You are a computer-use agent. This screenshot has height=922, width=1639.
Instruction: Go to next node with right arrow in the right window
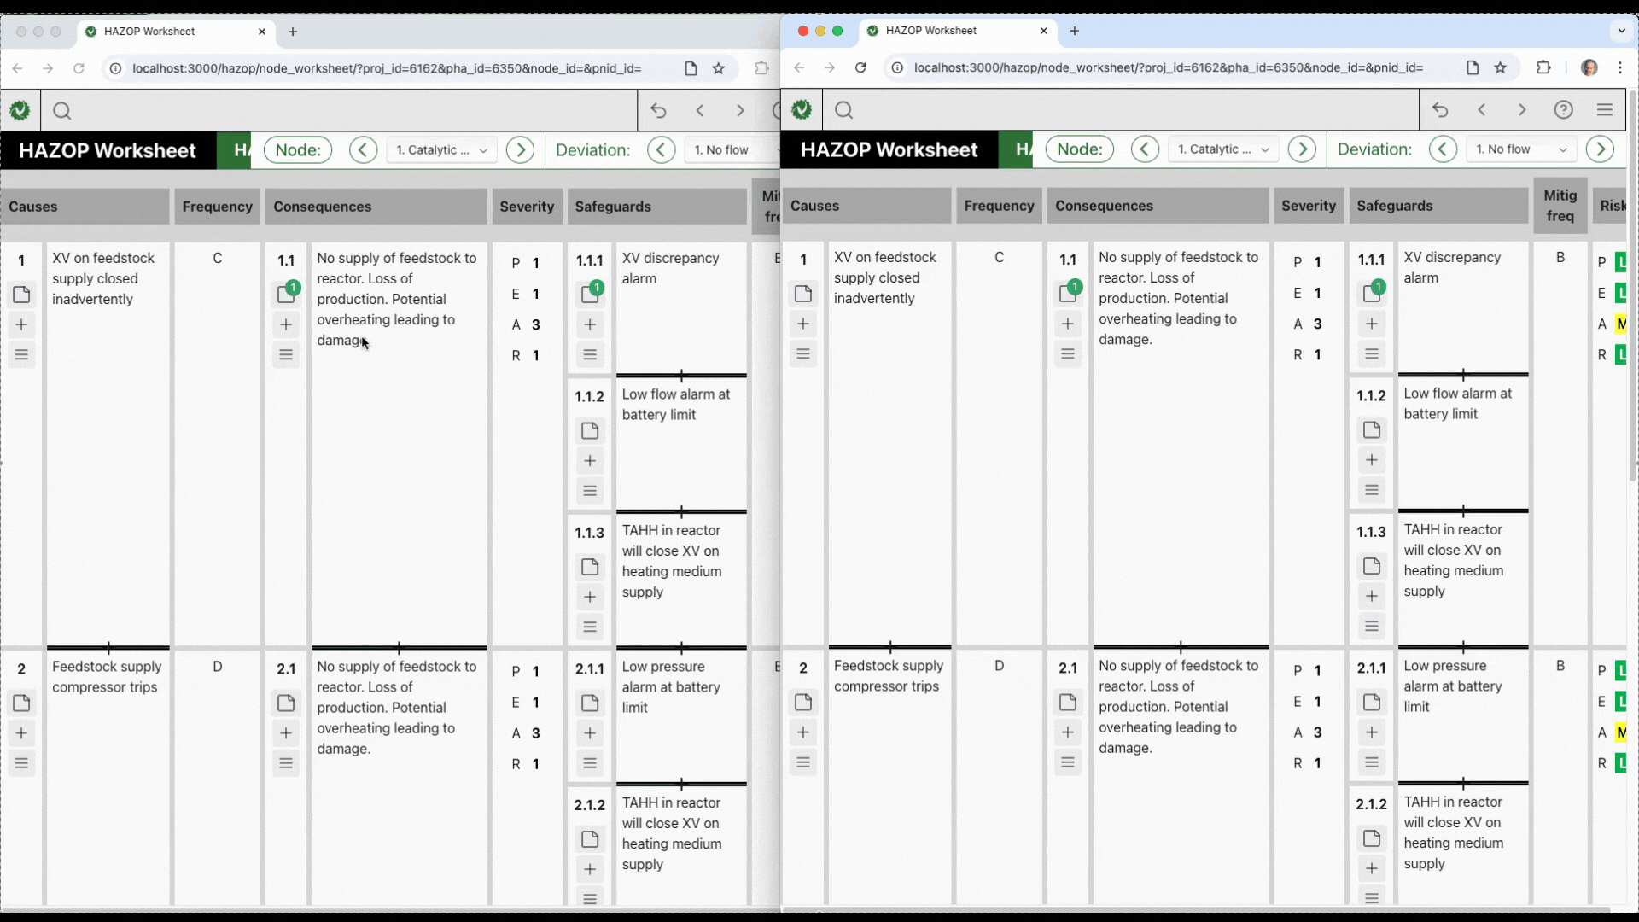point(1302,149)
